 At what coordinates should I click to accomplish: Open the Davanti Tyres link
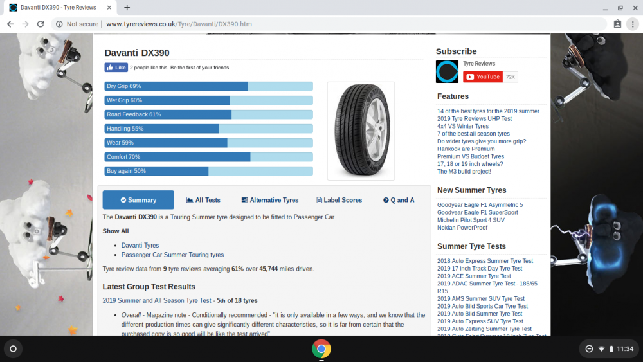(x=140, y=245)
